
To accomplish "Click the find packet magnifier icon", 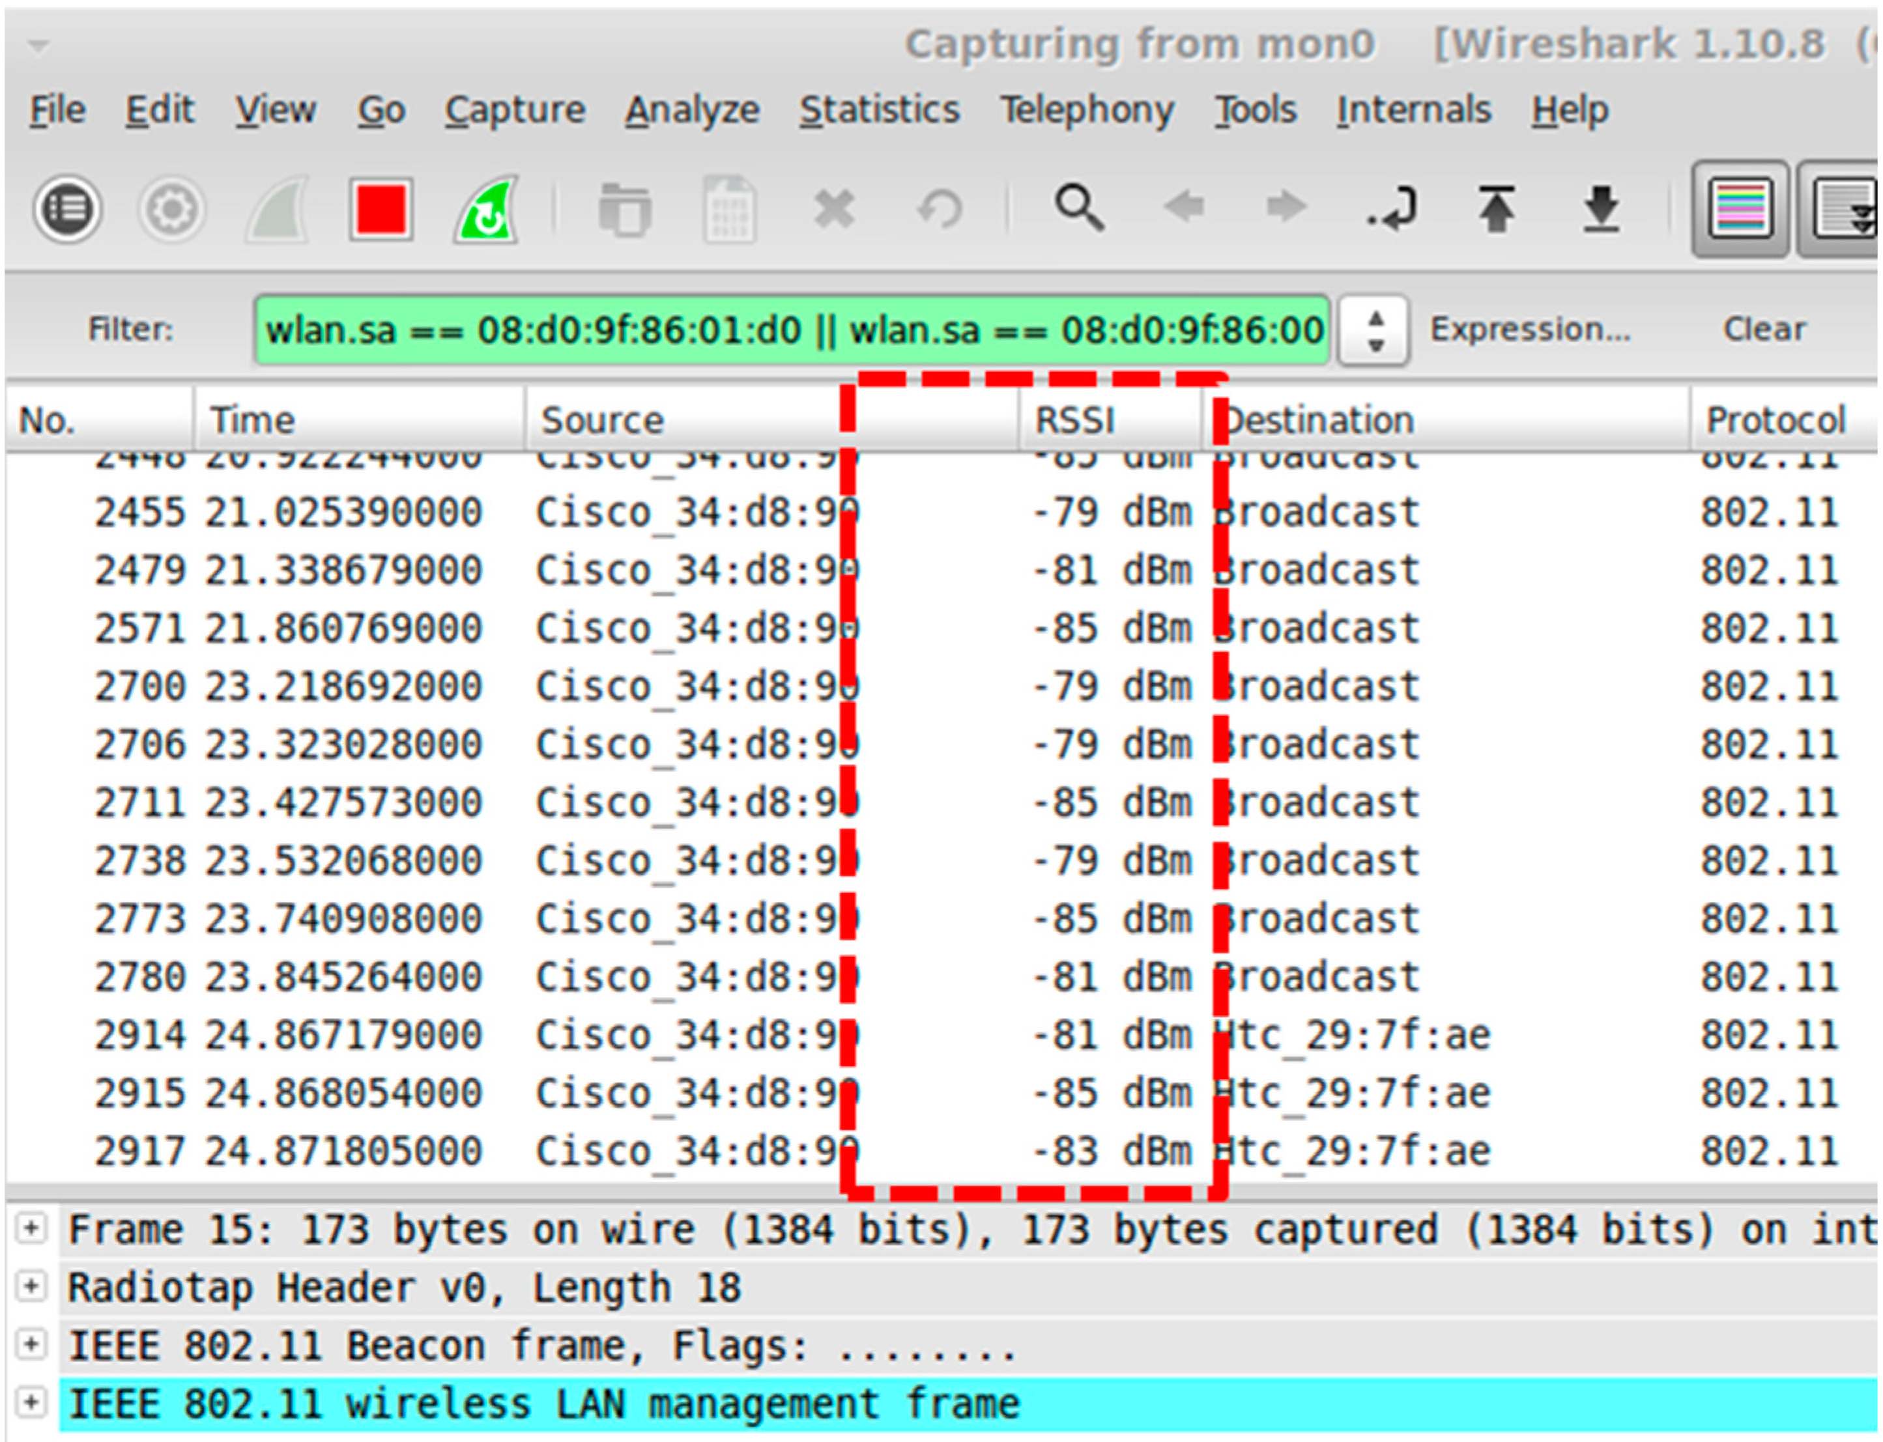I will tap(1078, 208).
